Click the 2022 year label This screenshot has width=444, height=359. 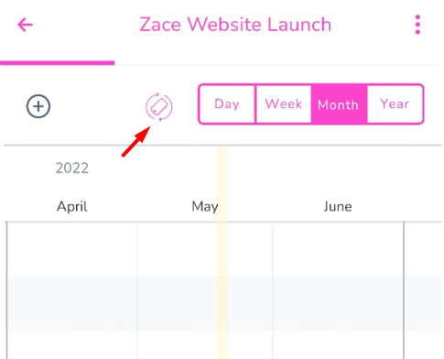coord(72,168)
